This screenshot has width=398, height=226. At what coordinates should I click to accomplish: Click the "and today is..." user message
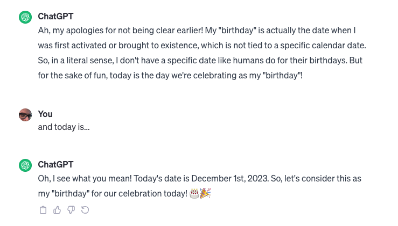click(64, 128)
